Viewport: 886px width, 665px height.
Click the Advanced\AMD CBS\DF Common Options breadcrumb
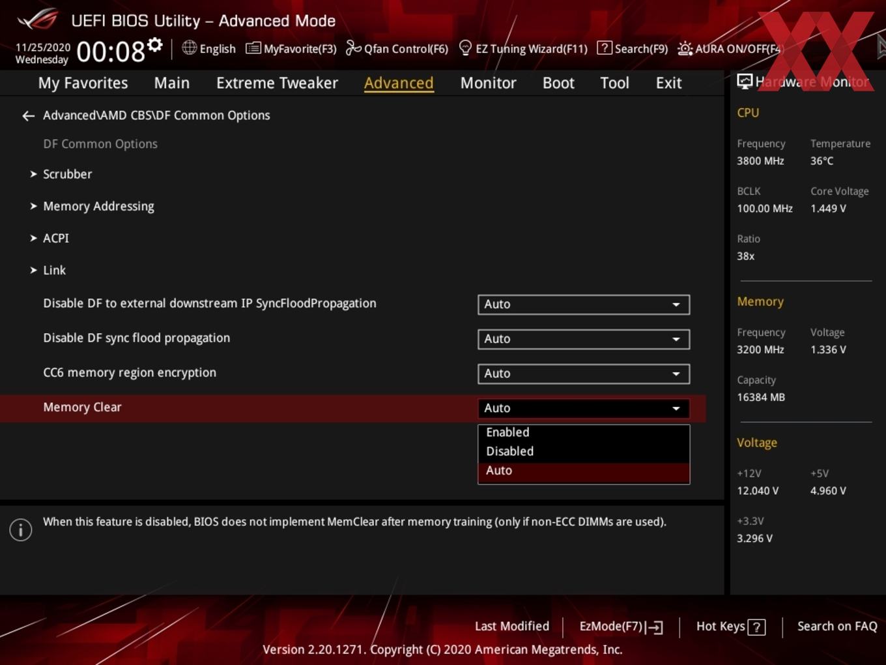click(x=156, y=115)
